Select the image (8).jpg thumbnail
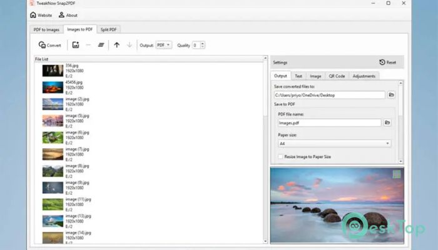Image resolution: width=438 pixels, height=250 pixels. [x=53, y=171]
